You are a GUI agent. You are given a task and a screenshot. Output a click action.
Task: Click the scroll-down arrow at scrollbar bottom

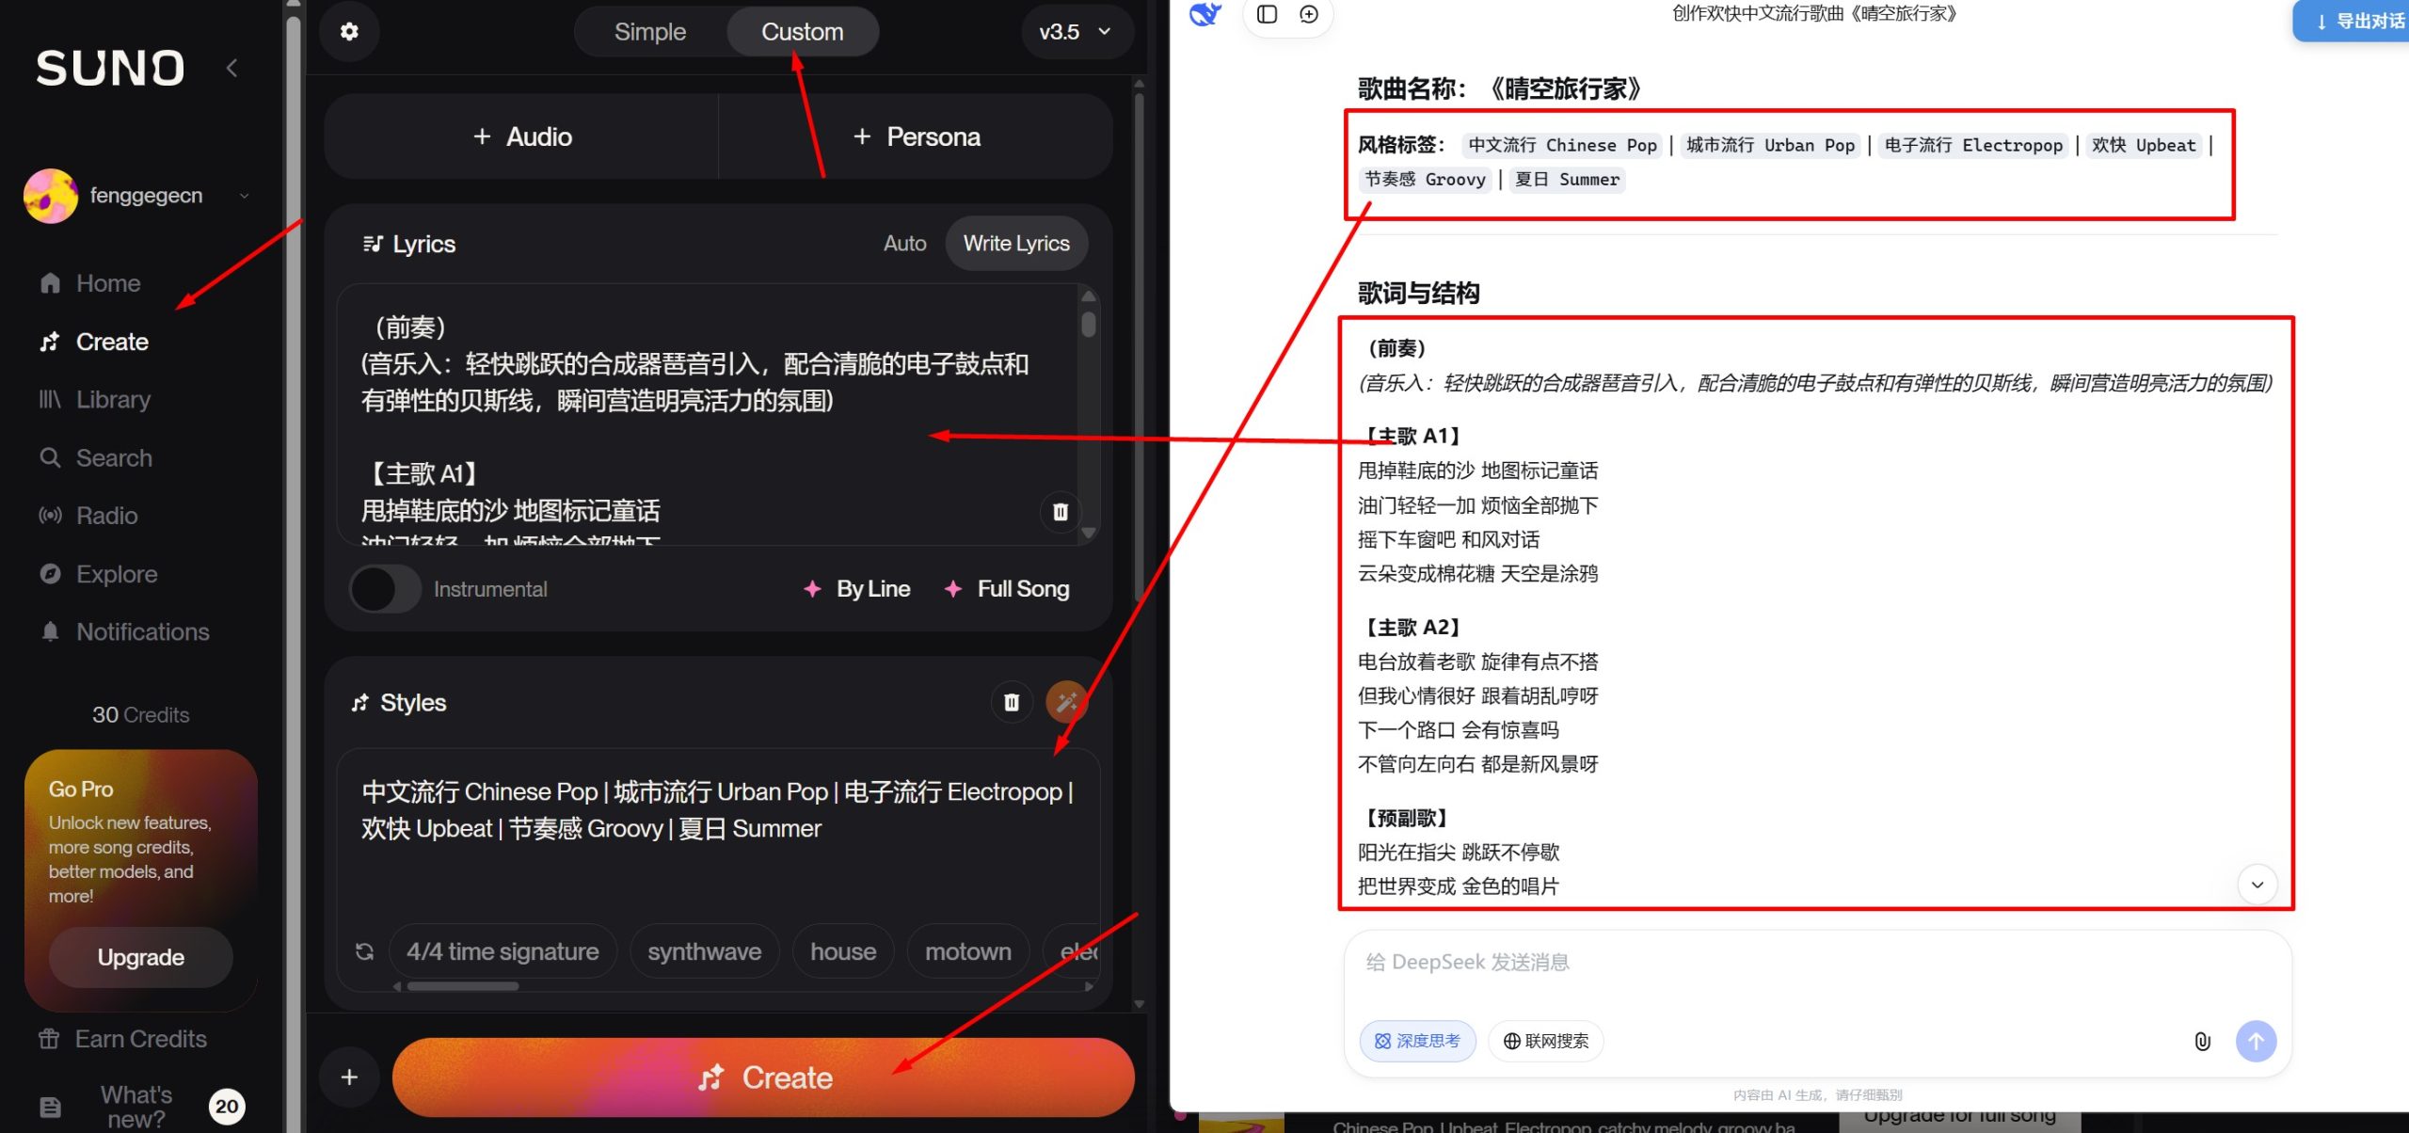tap(1139, 1004)
